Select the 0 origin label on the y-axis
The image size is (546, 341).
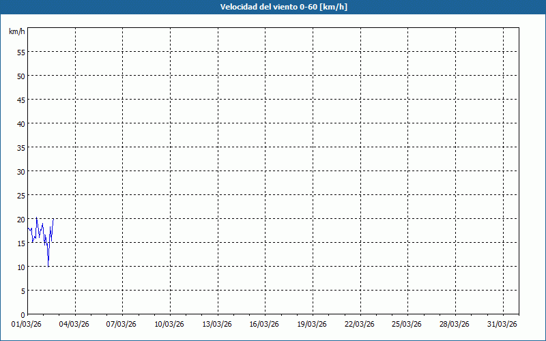(23, 314)
